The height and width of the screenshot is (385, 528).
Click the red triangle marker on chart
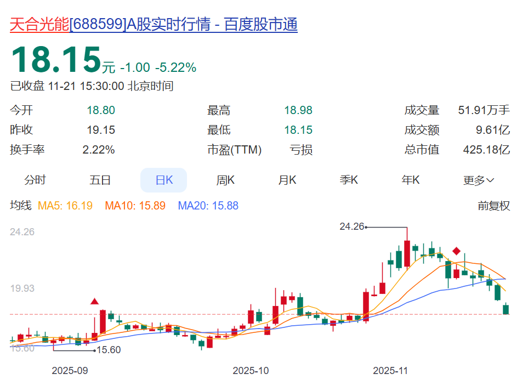(x=94, y=301)
